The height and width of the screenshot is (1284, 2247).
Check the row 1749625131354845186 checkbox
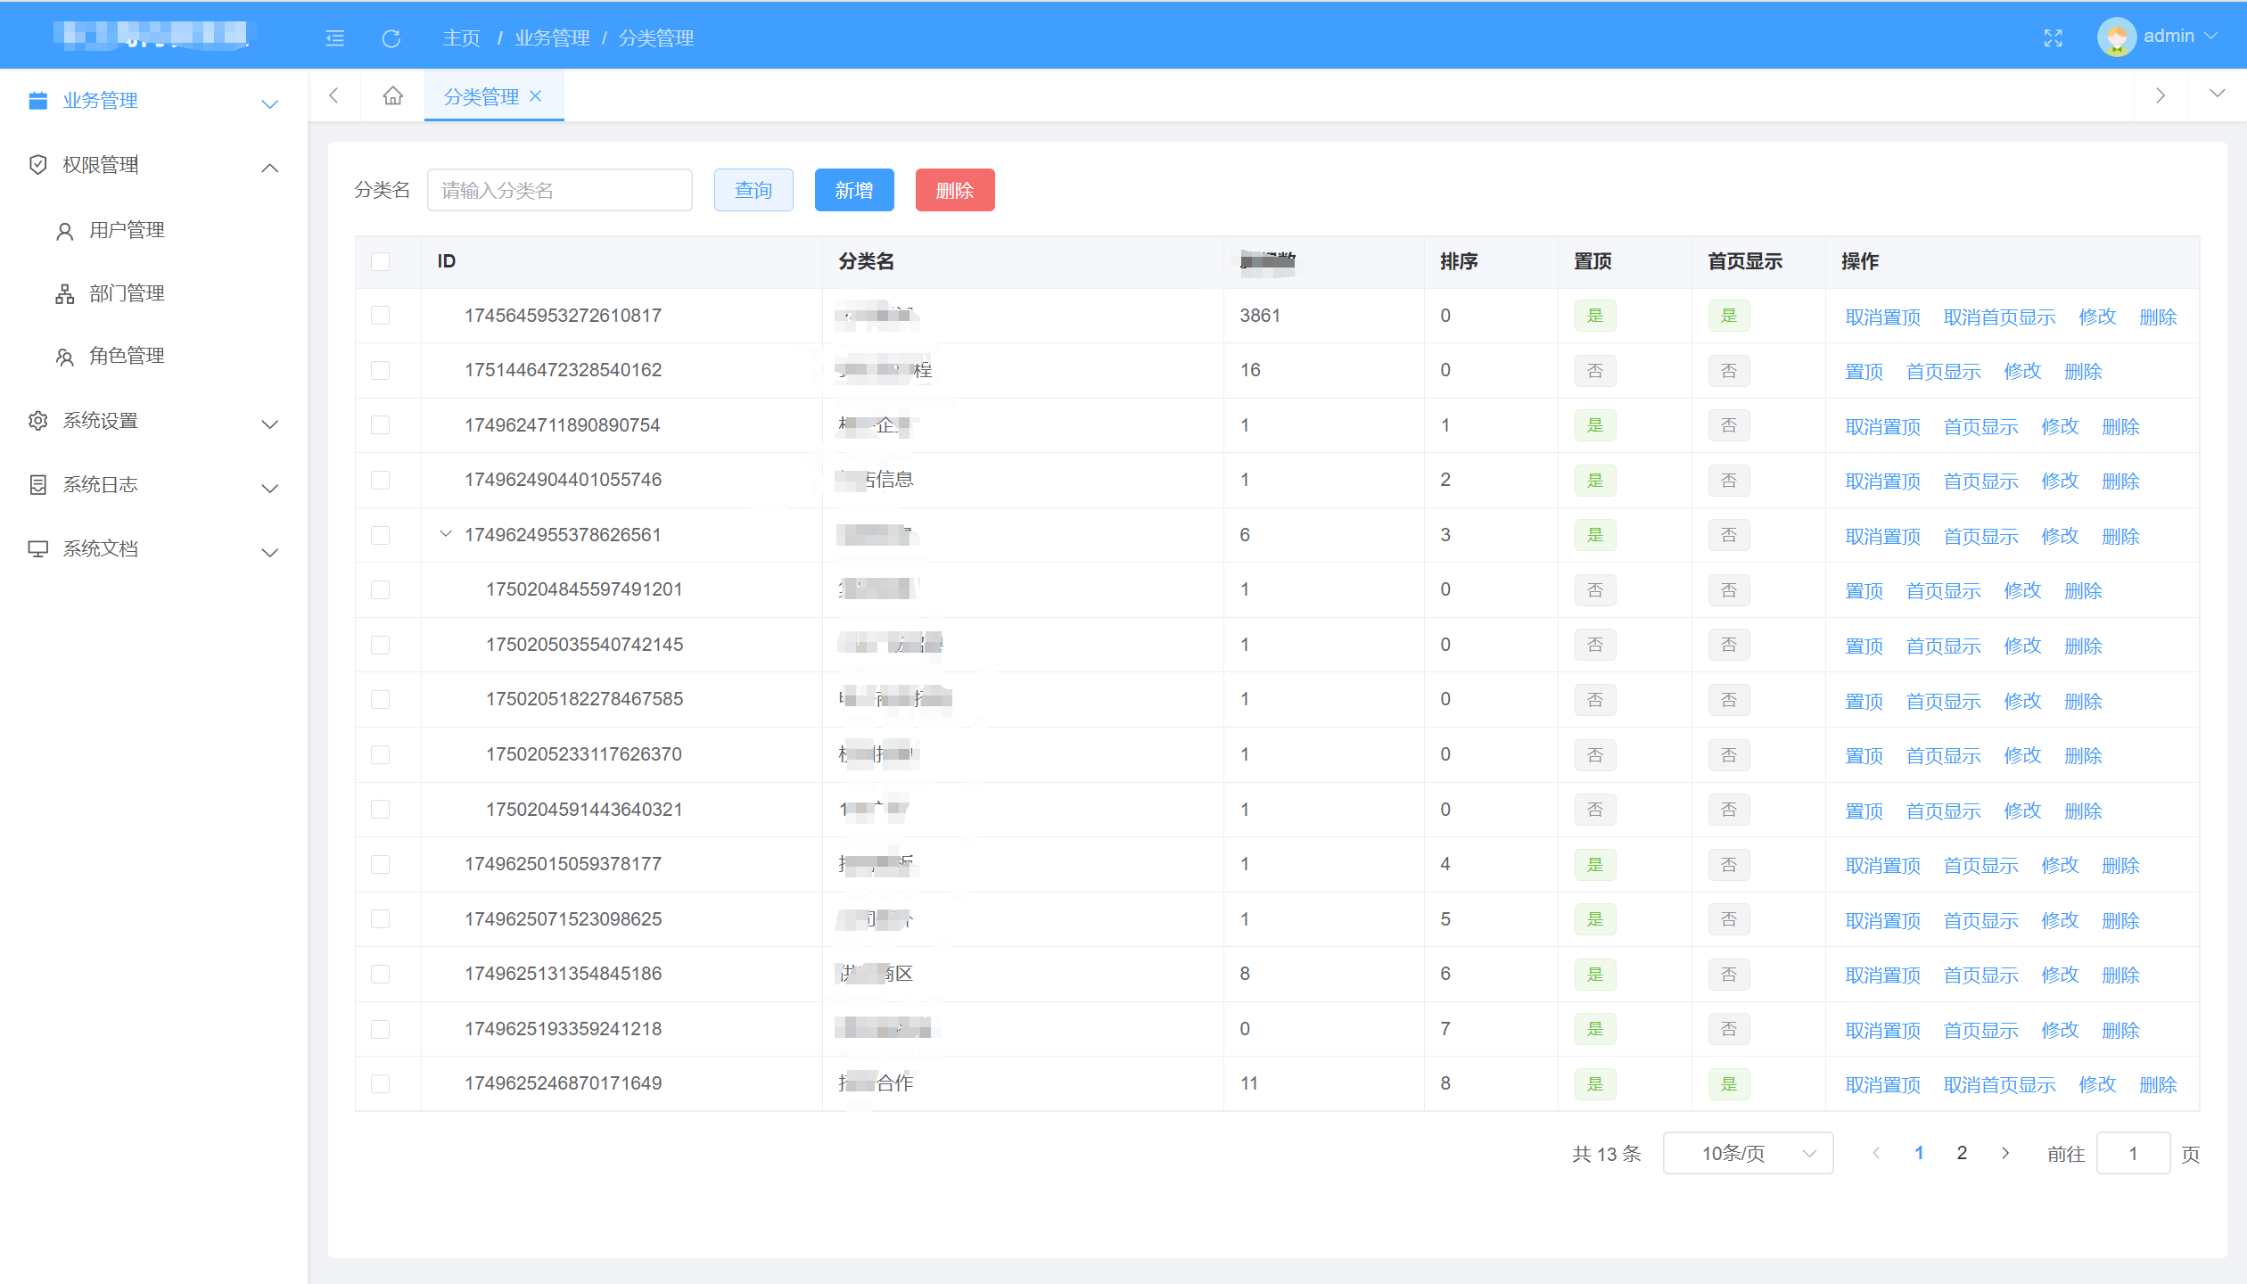tap(381, 974)
